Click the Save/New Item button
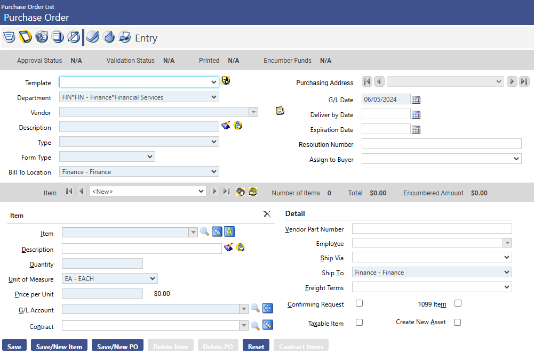 point(59,346)
